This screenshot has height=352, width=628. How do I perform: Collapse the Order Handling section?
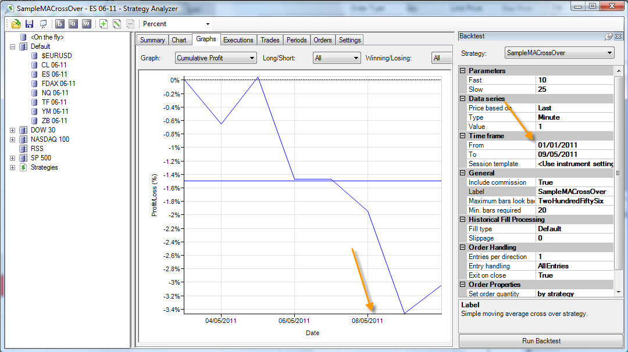click(x=463, y=247)
